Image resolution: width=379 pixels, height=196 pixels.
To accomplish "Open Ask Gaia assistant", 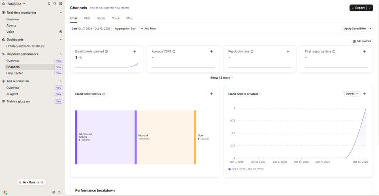I will (32, 182).
